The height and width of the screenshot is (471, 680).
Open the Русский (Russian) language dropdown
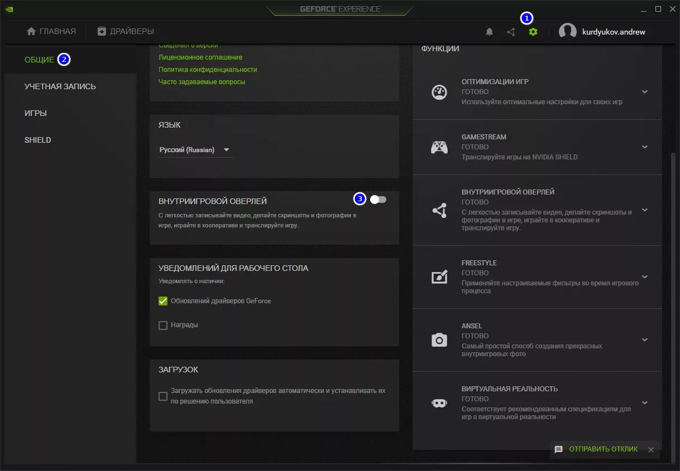[195, 150]
